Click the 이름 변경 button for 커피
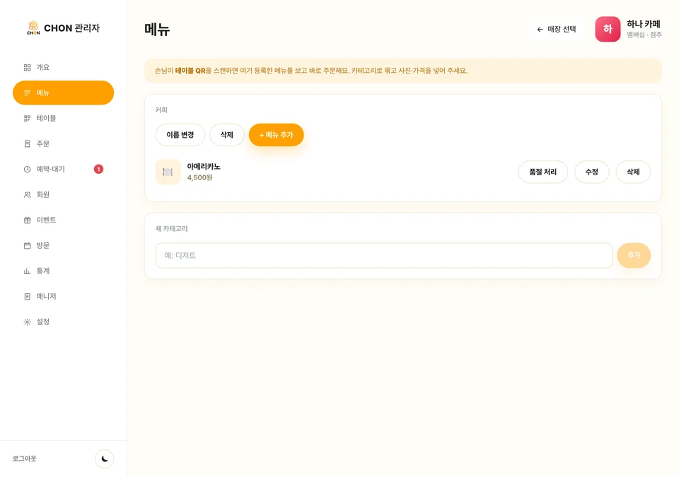This screenshot has width=679, height=477. coord(180,135)
